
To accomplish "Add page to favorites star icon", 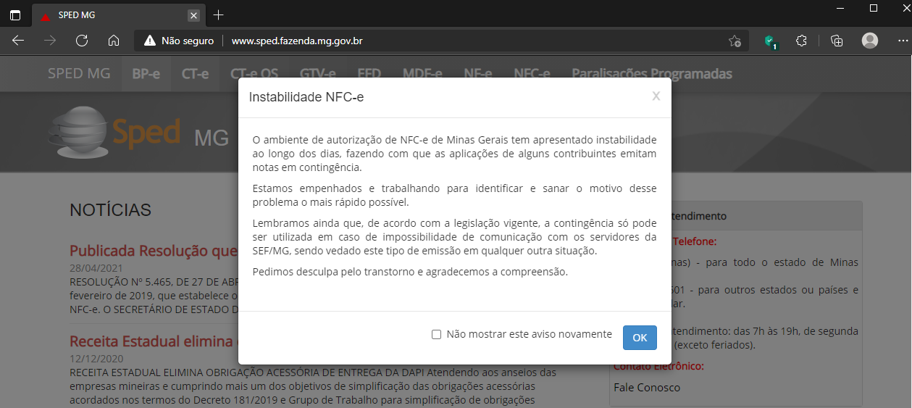I will 735,41.
